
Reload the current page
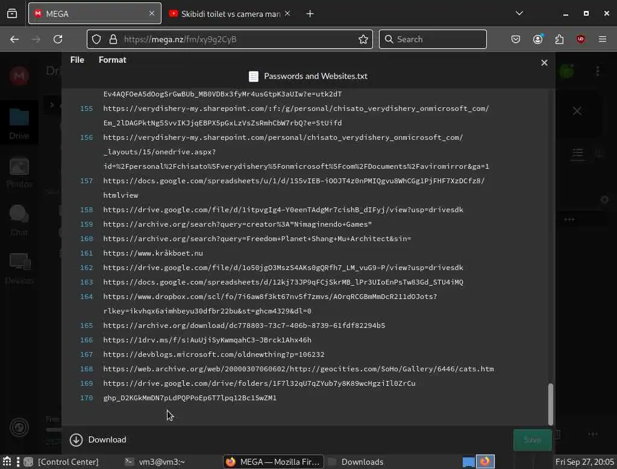(x=58, y=39)
